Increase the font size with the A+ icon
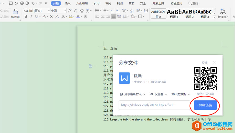 (70, 11)
